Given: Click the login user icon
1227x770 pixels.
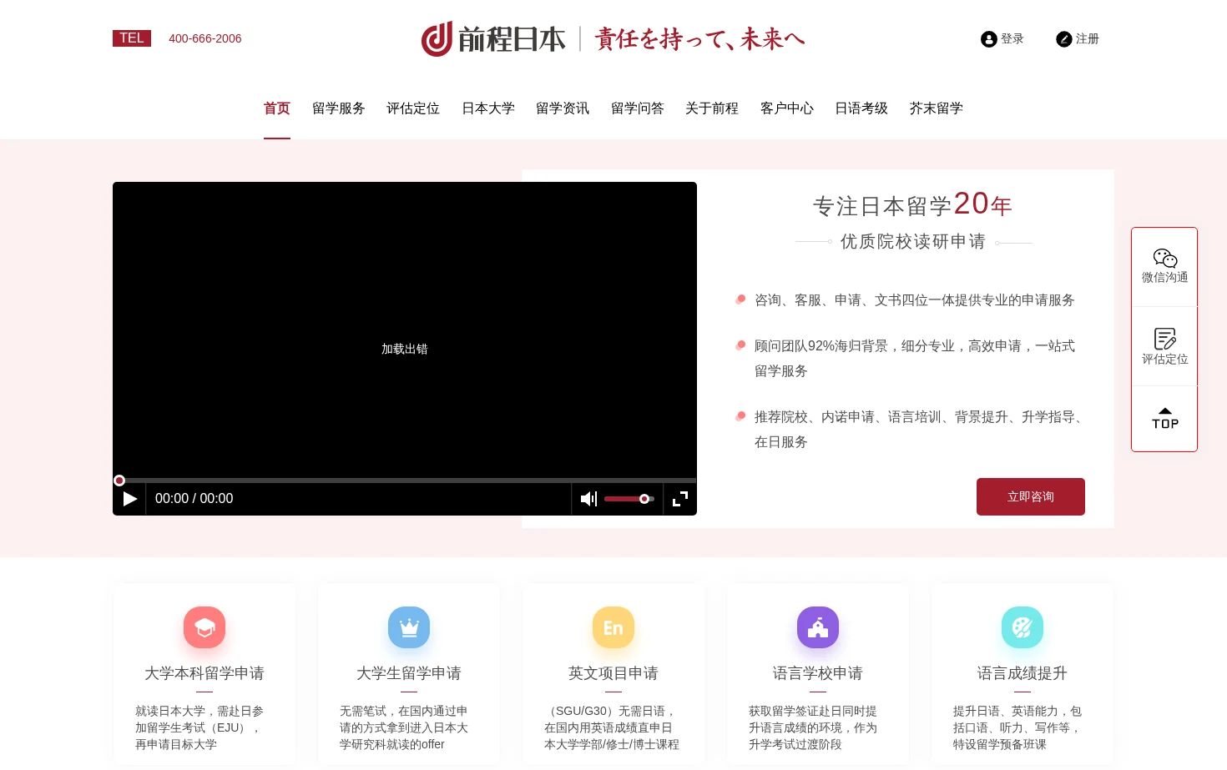Looking at the screenshot, I should coord(989,39).
